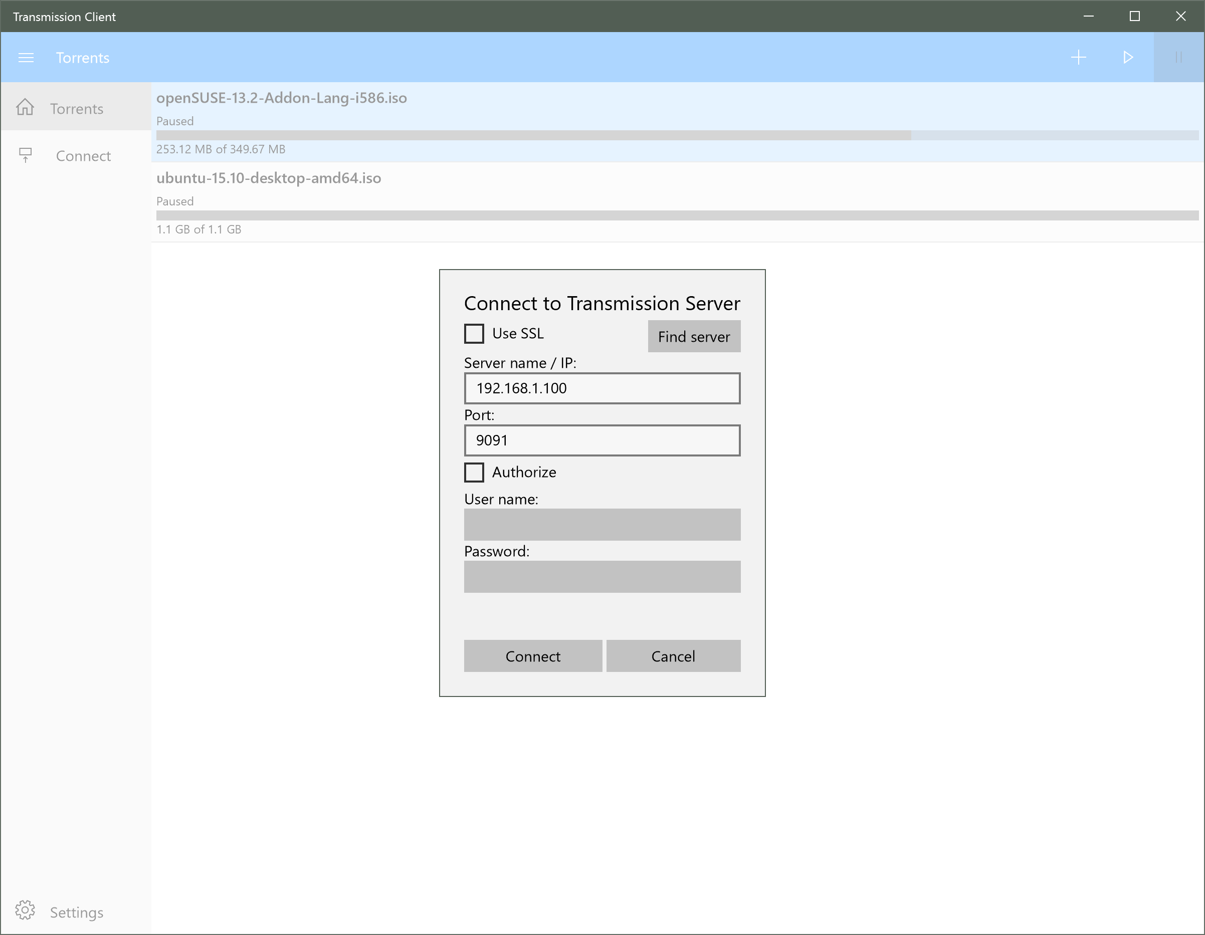1205x935 pixels.
Task: Maximize the Transmission Client window
Action: pos(1134,17)
